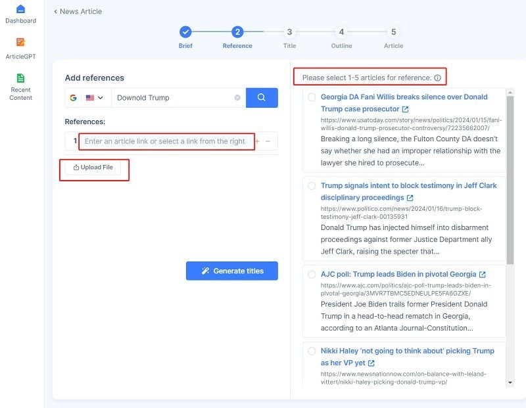
Task: Click the article list scrollbar thumb
Action: click(510, 180)
